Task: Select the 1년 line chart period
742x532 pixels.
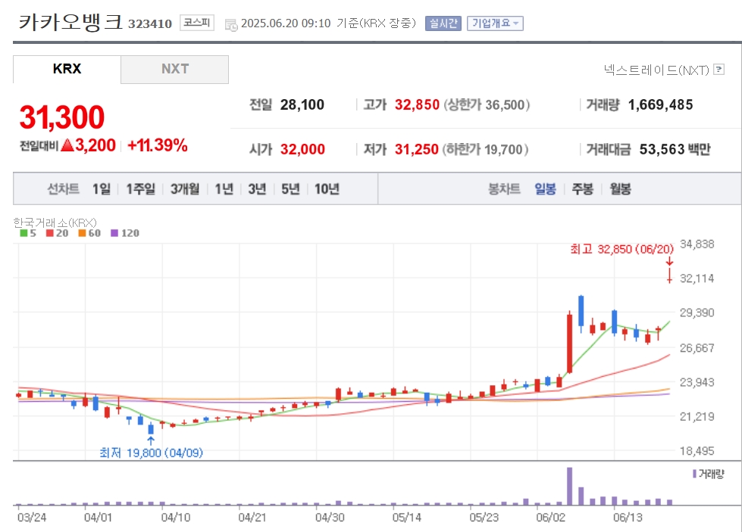Action: click(224, 189)
